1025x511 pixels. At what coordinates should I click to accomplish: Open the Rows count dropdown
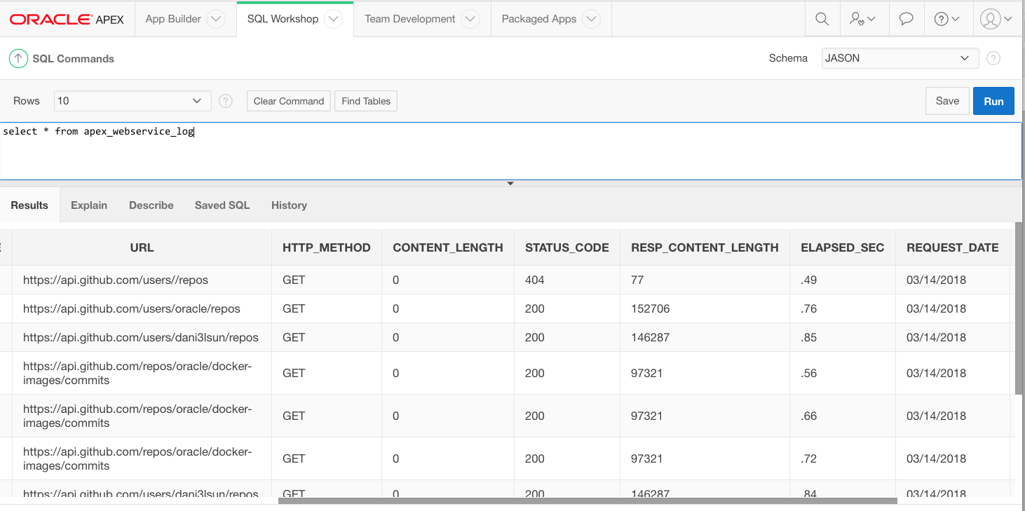tap(132, 101)
